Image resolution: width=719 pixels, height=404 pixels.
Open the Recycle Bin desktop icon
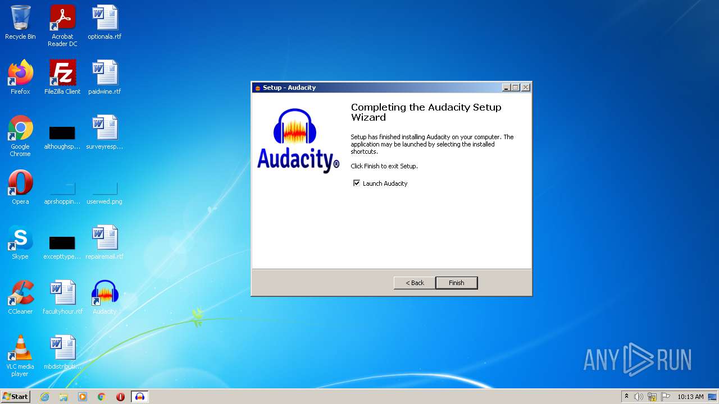pos(20,23)
